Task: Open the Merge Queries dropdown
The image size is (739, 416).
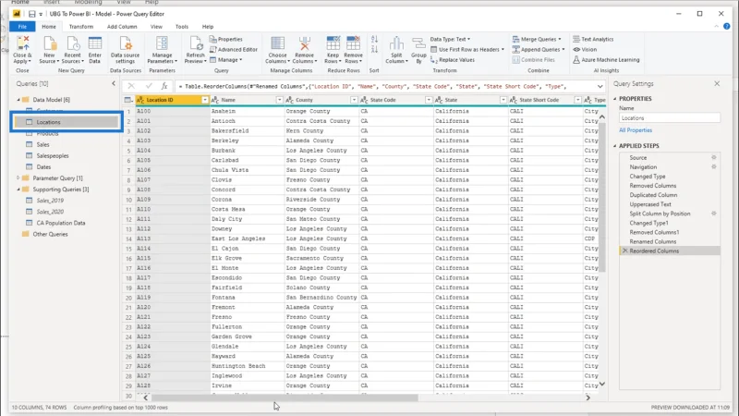Action: point(538,39)
